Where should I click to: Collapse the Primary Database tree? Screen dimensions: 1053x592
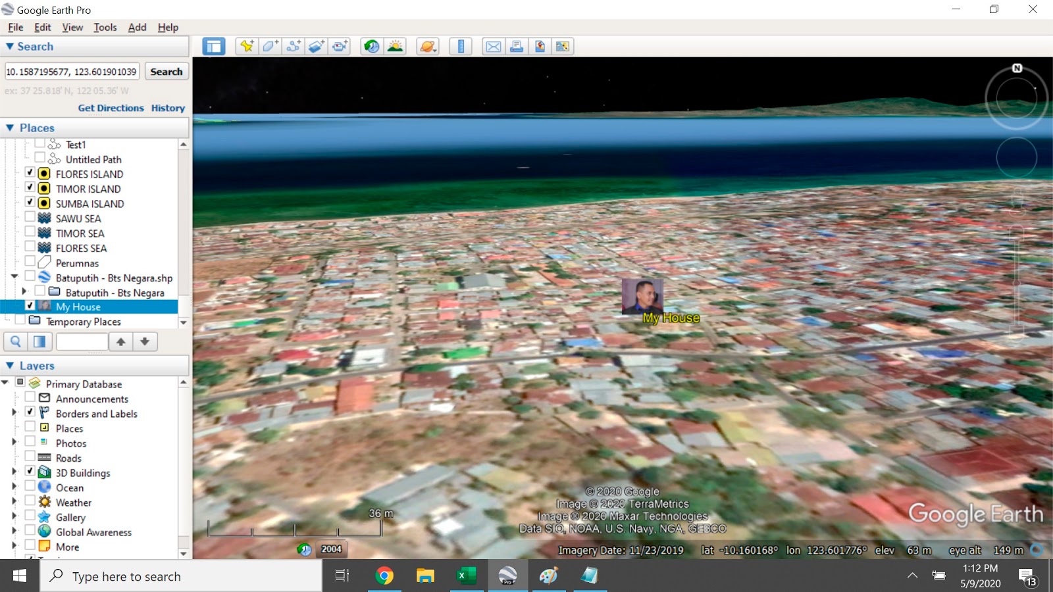[x=5, y=383]
